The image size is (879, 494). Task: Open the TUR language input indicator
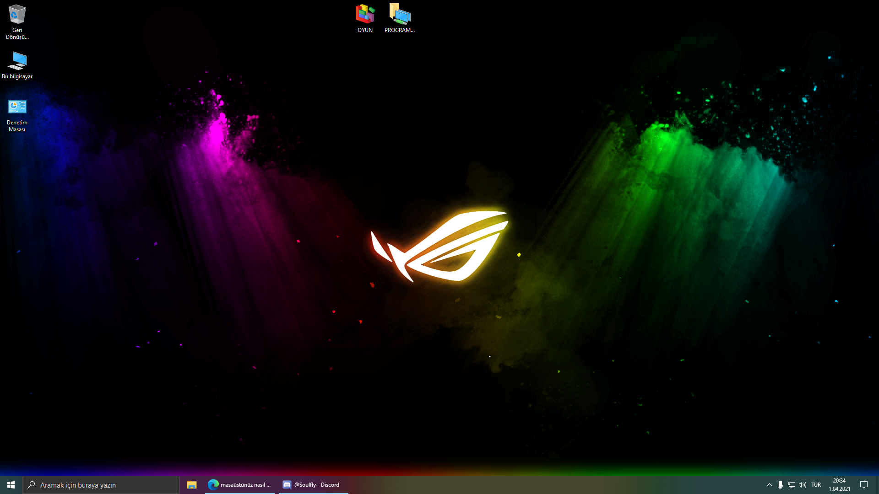click(816, 485)
